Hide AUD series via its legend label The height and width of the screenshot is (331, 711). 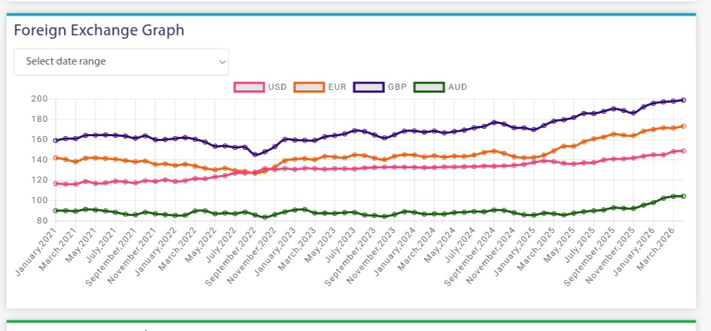point(457,87)
